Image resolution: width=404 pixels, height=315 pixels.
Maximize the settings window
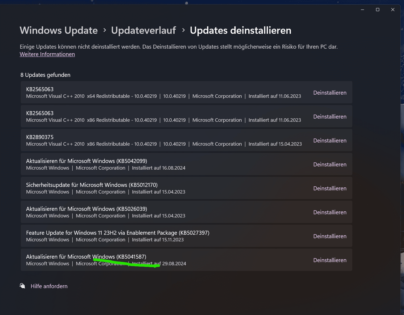pyautogui.click(x=377, y=10)
